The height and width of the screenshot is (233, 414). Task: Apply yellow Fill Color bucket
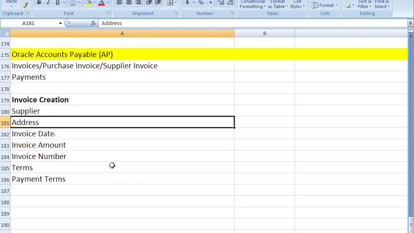point(88,3)
